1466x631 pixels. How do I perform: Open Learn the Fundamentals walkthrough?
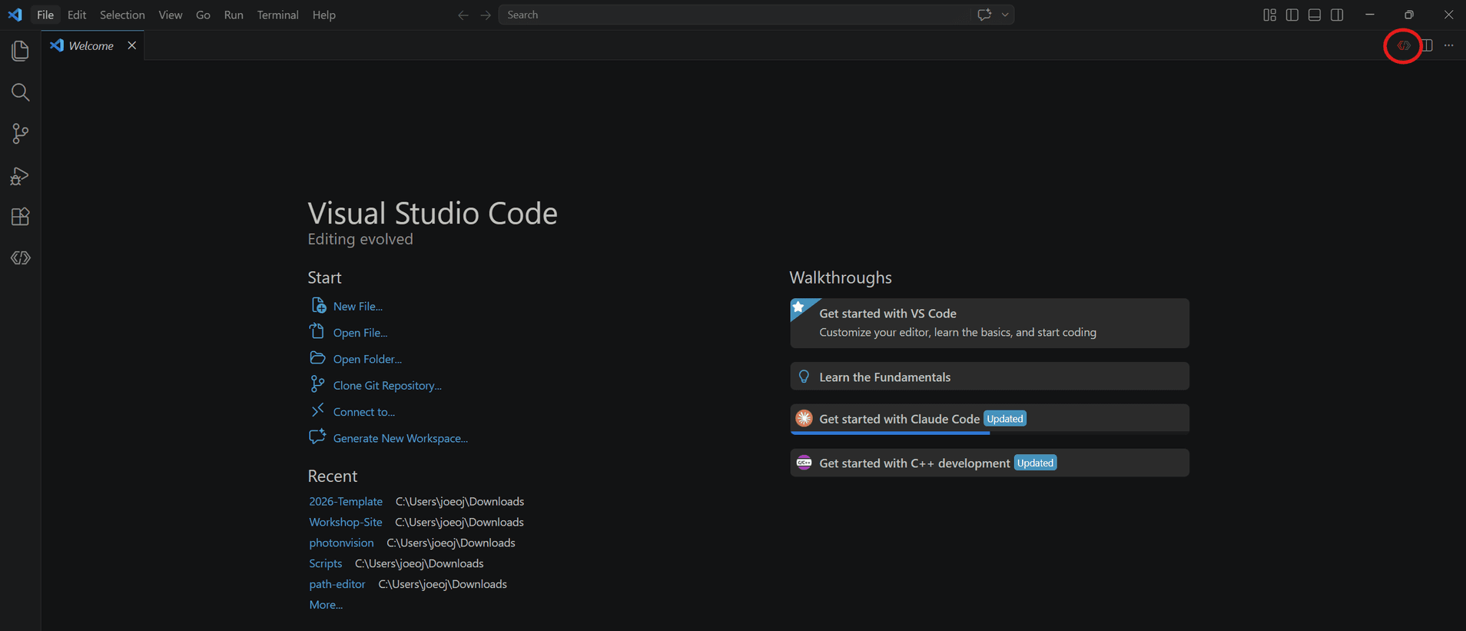[990, 377]
